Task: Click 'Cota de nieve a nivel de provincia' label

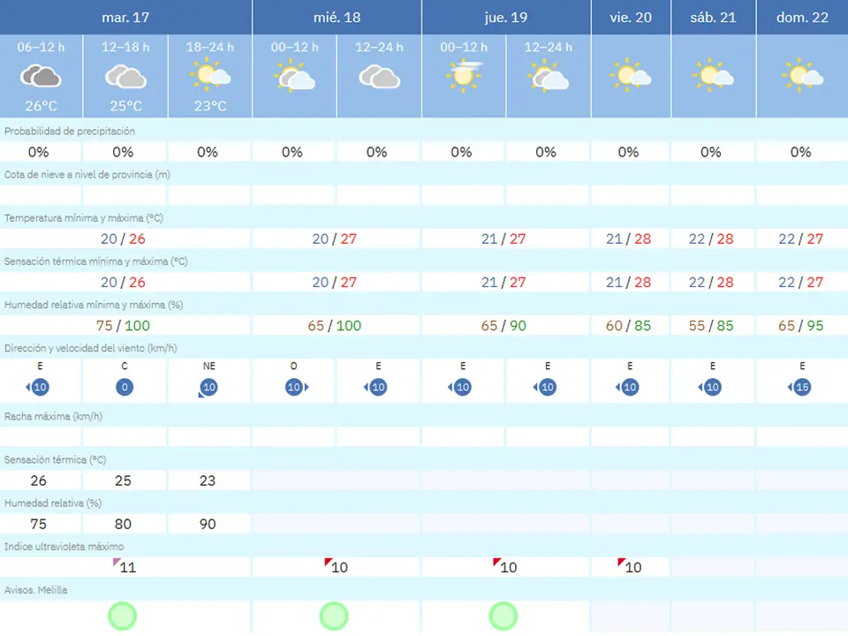Action: [x=87, y=175]
